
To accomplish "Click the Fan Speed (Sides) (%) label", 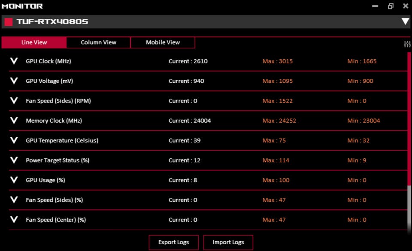I will [55, 200].
